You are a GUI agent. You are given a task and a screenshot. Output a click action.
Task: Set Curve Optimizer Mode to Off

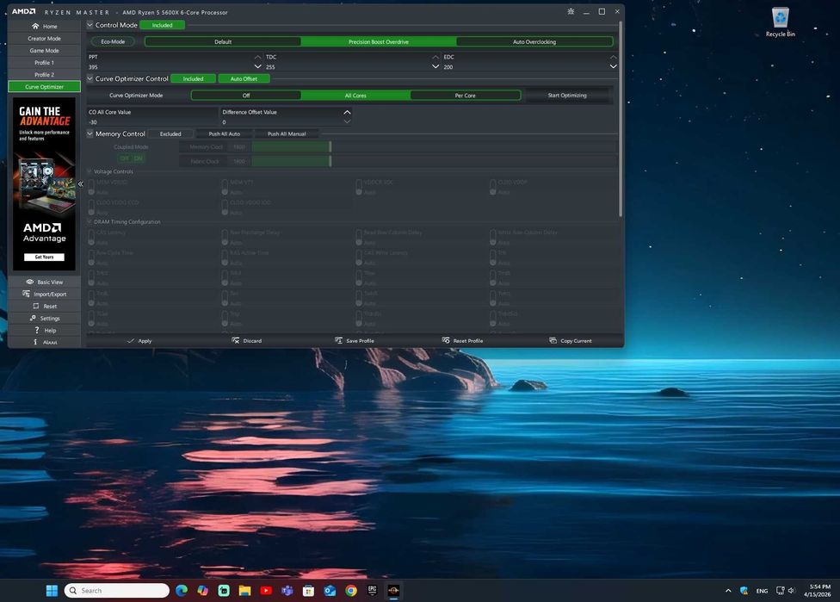tap(246, 96)
